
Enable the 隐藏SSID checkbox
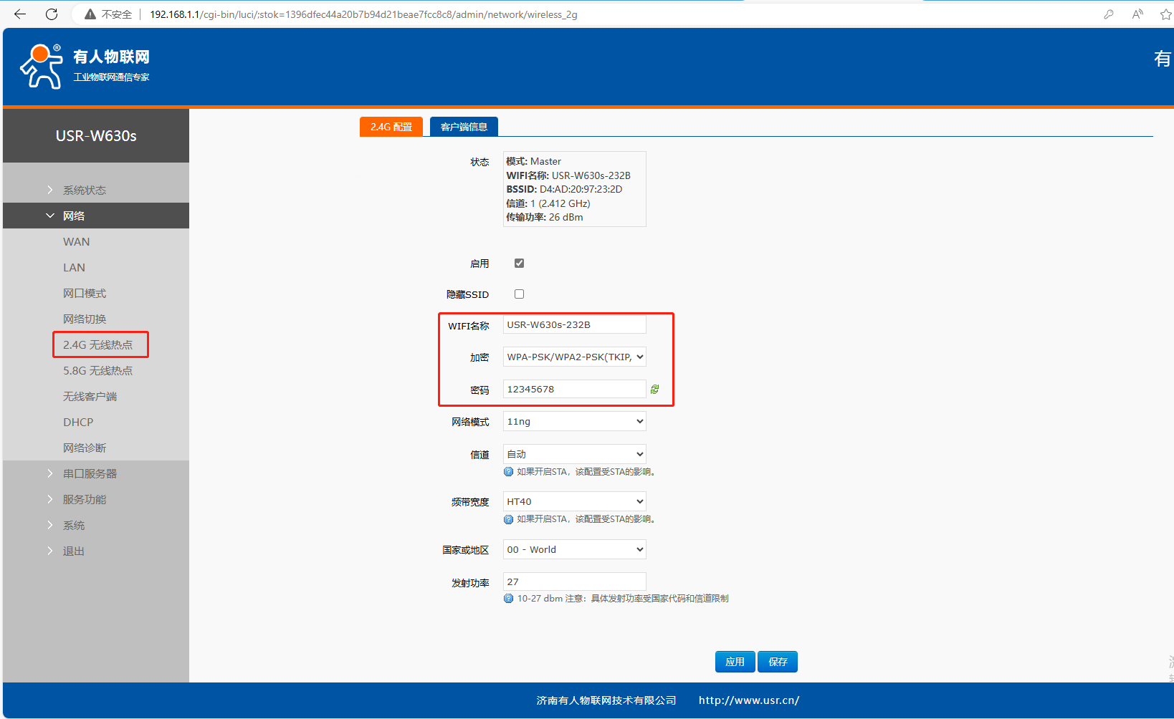coord(519,294)
